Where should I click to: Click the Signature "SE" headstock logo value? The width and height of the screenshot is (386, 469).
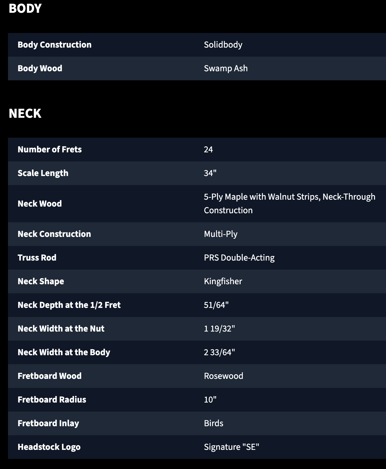(232, 447)
